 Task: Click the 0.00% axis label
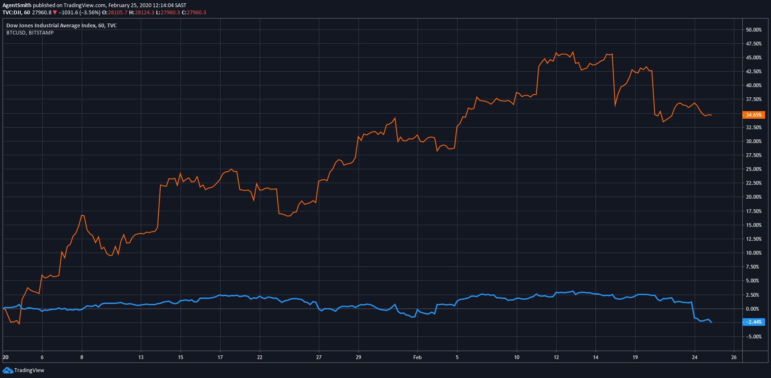click(x=752, y=309)
